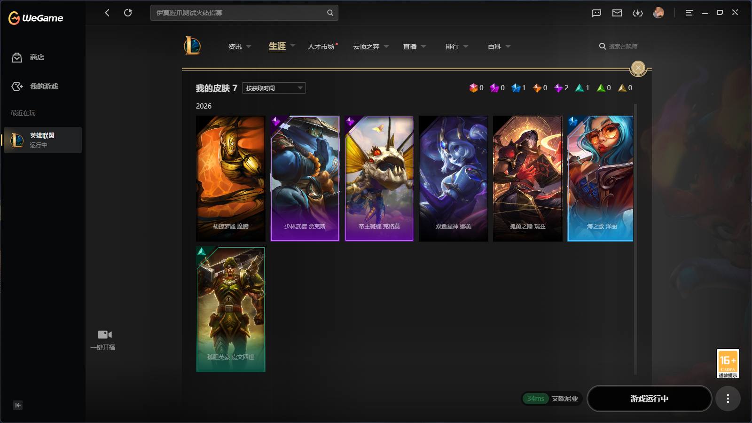
Task: Click the summoner search magnifier icon
Action: coord(602,46)
